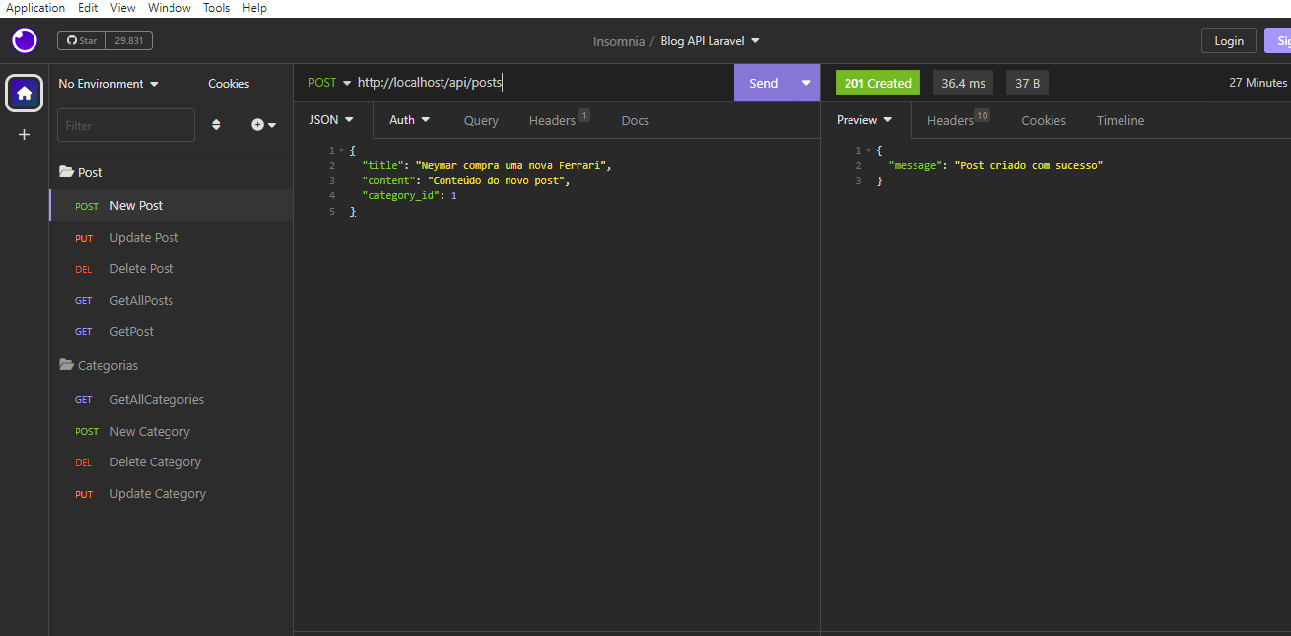Viewport: 1291px width, 636px height.
Task: Select the GetPost request
Action: [x=171, y=331]
